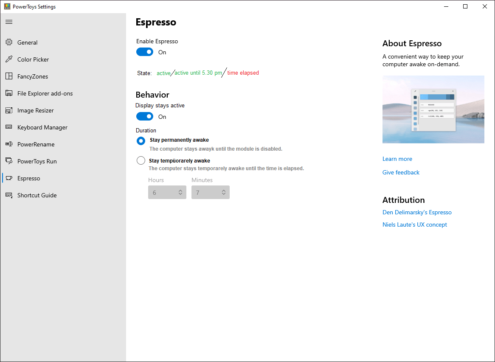
Task: Click the Image Resizer icon
Action: [x=9, y=110]
